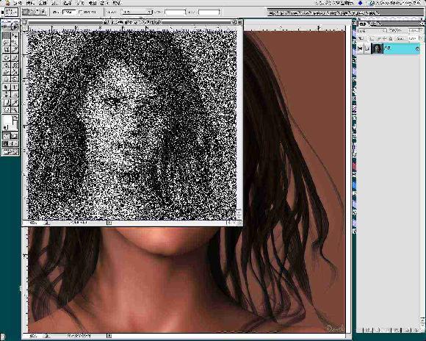Click the swap foreground and background colors arrow
The image size is (426, 341).
15,117
